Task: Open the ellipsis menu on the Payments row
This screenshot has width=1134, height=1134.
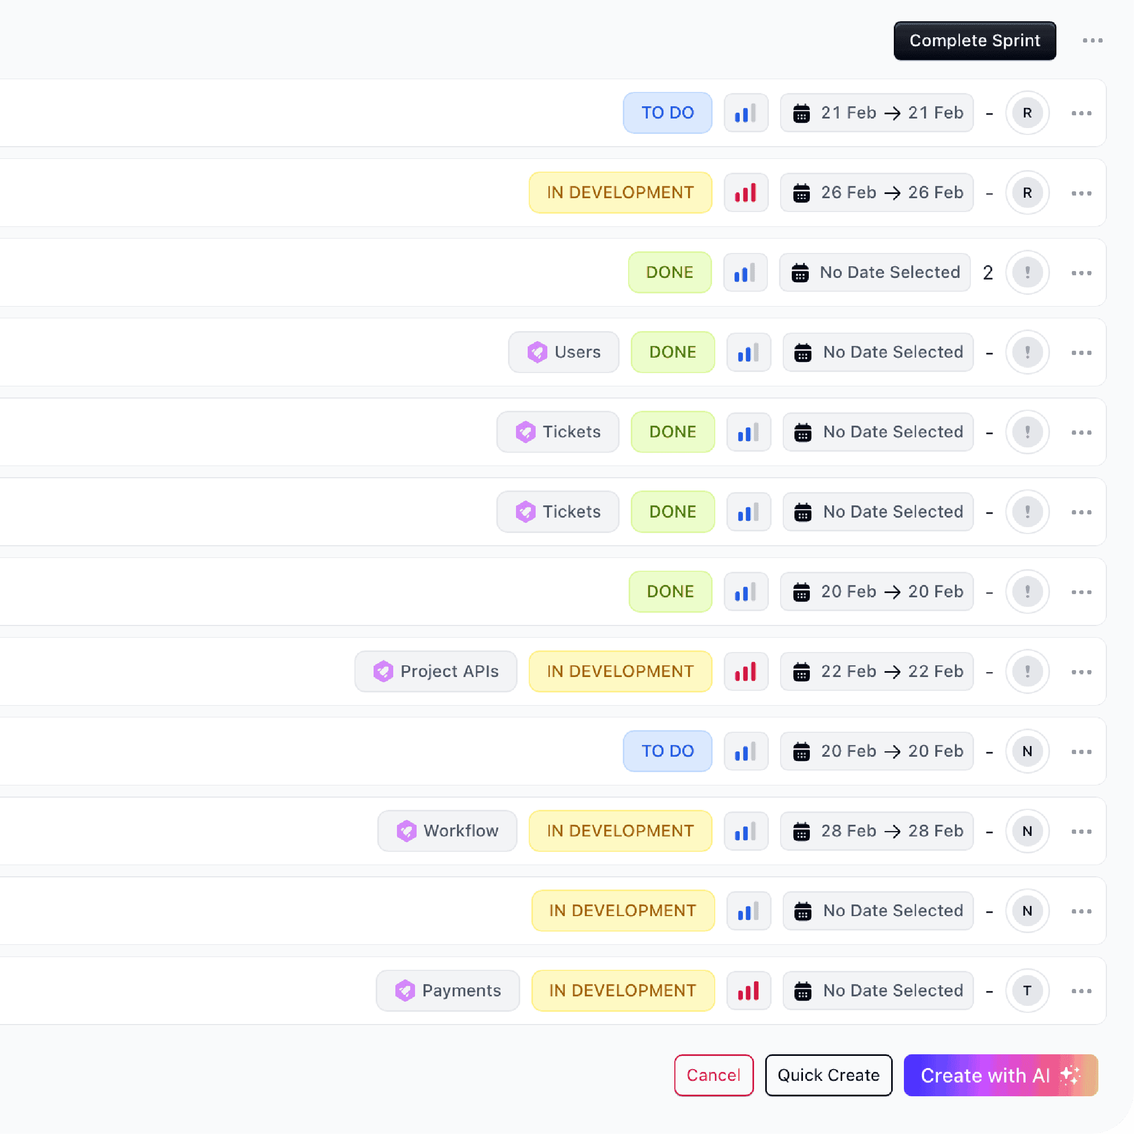Action: [x=1080, y=991]
